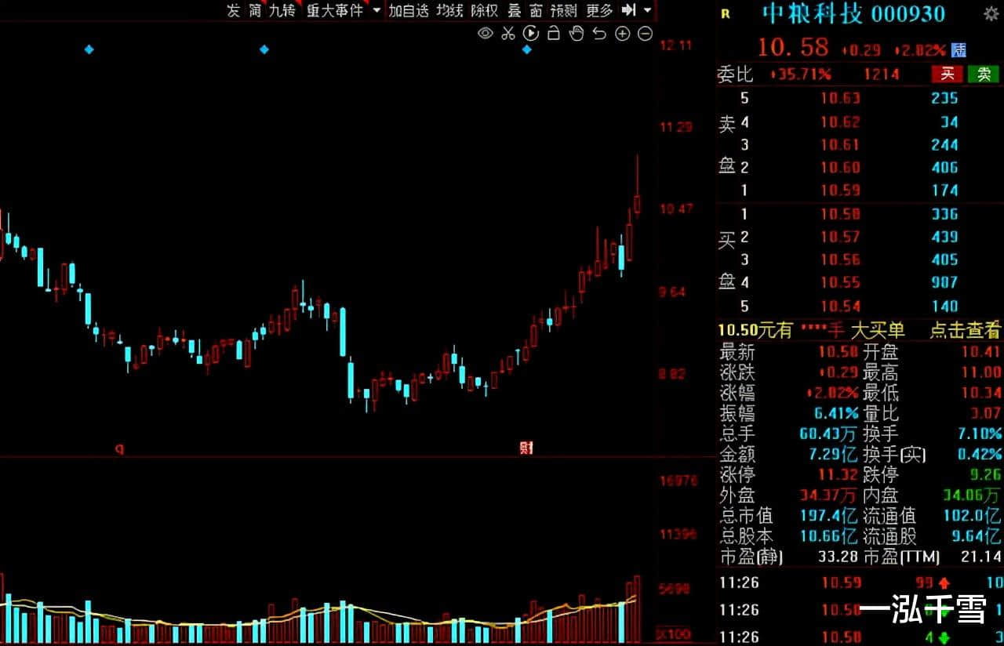Select the 叠 overlay option

515,10
